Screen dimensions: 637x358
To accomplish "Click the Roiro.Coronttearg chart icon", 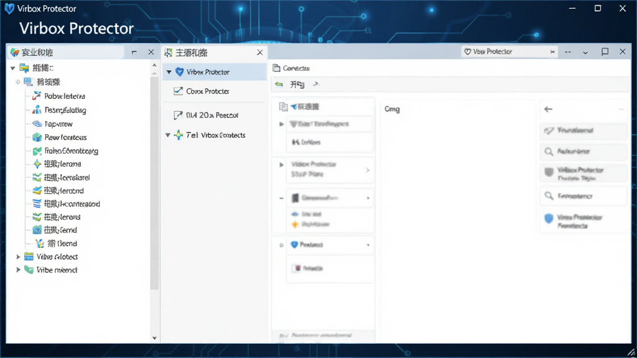I will 37,150.
